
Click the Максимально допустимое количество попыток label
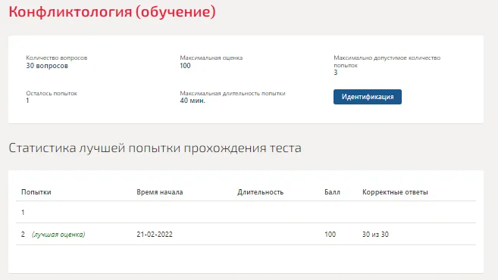click(x=387, y=61)
